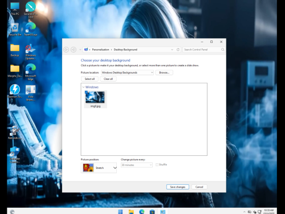Open Microsoft Store from the taskbar
Viewport: 285px width, 214px height.
[x=152, y=212]
